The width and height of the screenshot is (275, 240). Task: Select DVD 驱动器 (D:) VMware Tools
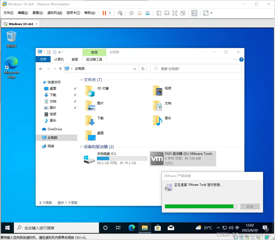click(183, 158)
